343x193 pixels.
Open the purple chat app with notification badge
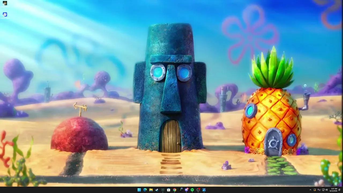pyautogui.click(x=187, y=190)
